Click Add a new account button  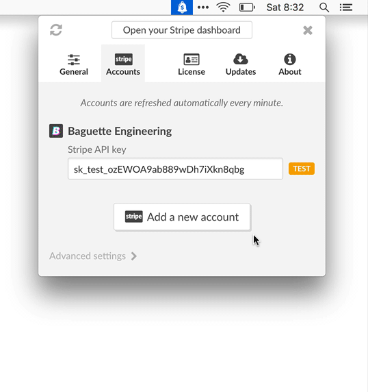point(182,217)
